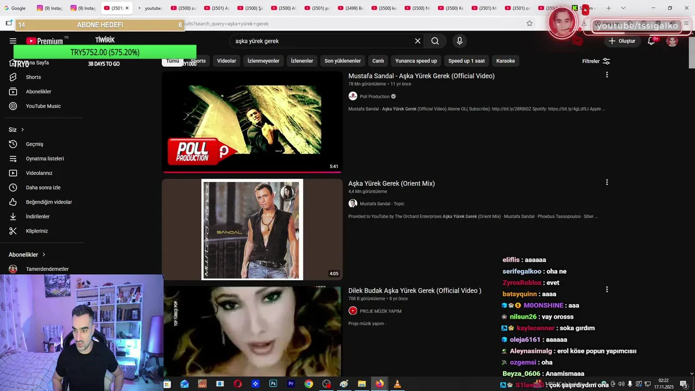The image size is (695, 391).
Task: Open Poll Production channel link
Action: tap(375, 97)
